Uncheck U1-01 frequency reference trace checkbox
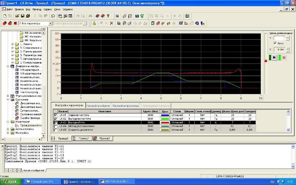Image resolution: width=296 pixels, height=185 pixels. coord(56,115)
